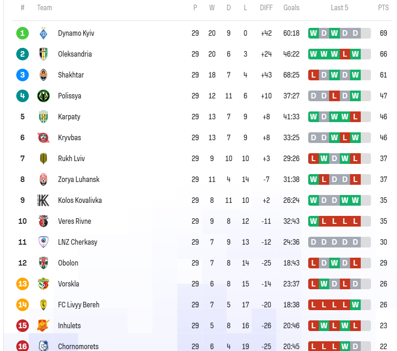This screenshot has height=351, width=397.
Task: Open the Veres Rivne team link
Action: [x=74, y=221]
